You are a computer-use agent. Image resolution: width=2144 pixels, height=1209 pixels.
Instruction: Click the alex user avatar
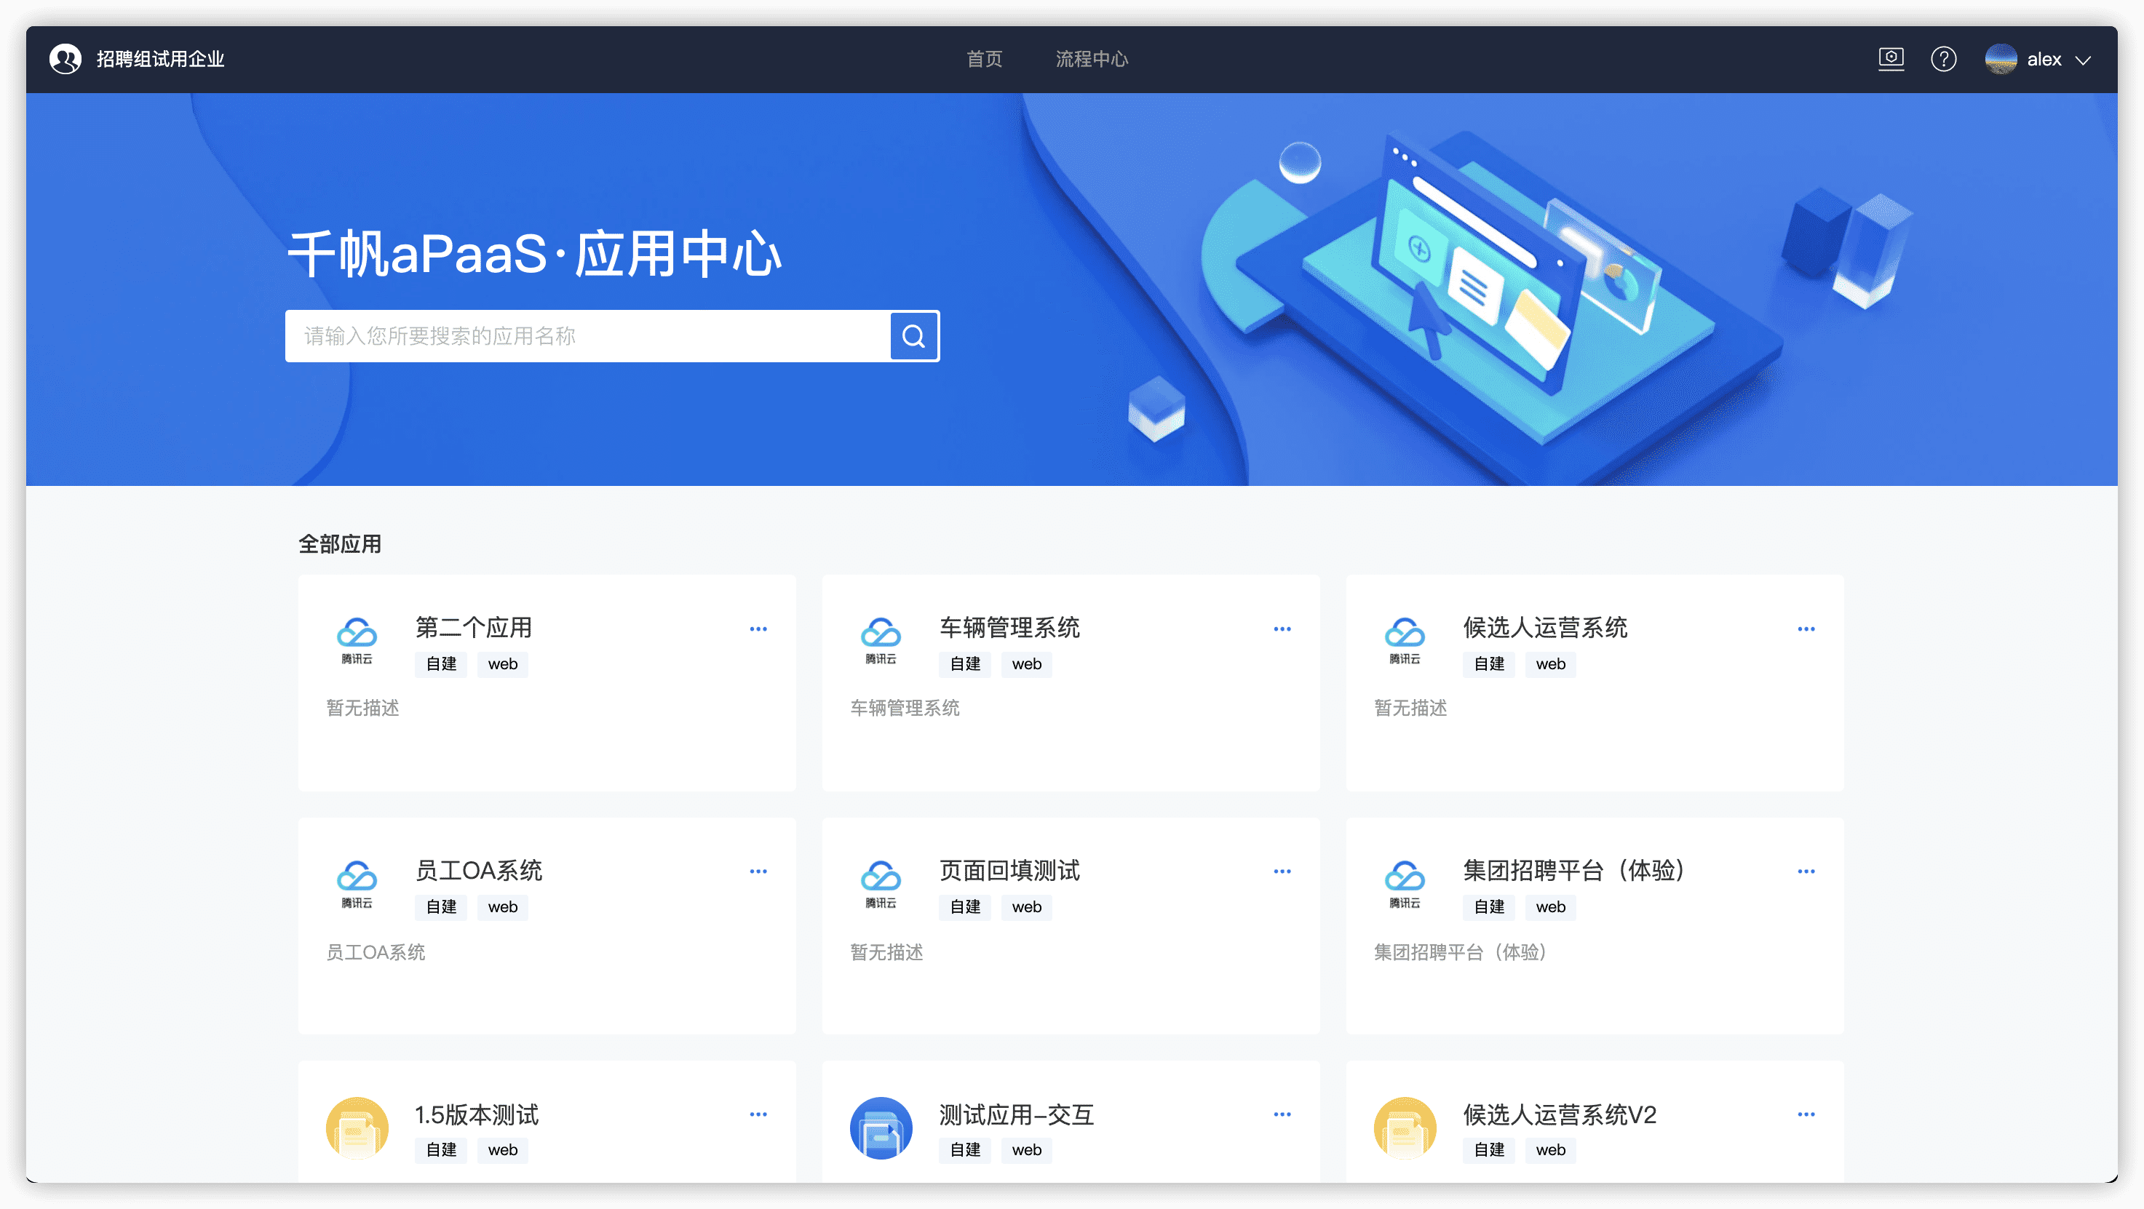point(2001,59)
